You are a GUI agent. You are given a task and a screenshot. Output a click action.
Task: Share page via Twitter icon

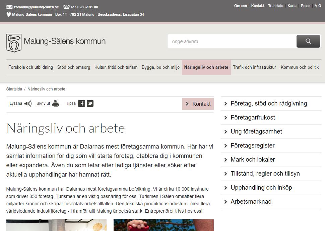[x=90, y=103]
